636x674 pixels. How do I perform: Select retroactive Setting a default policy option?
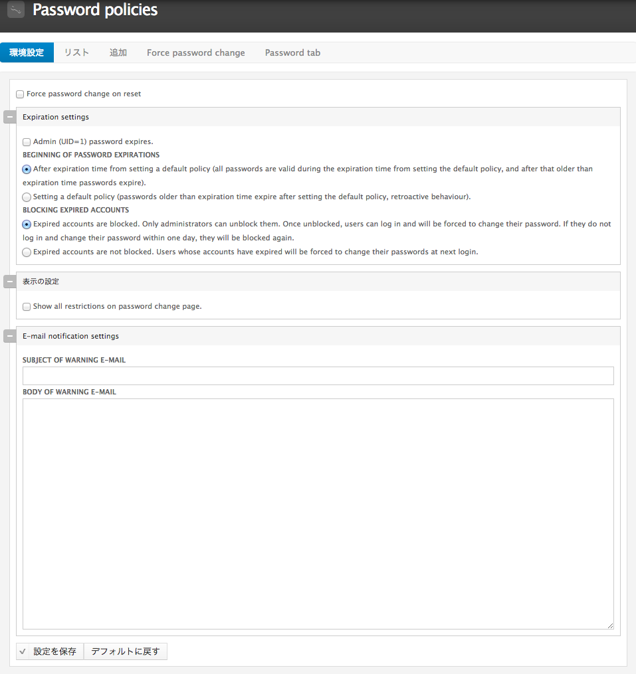click(27, 197)
